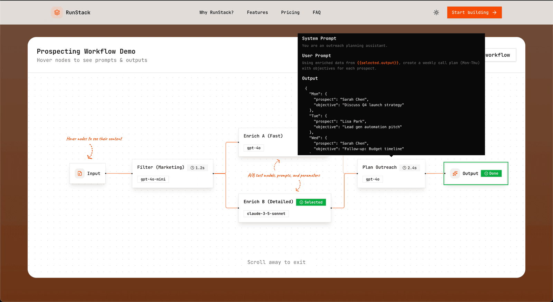Open the Pricing nav item
The width and height of the screenshot is (553, 302).
coord(290,12)
